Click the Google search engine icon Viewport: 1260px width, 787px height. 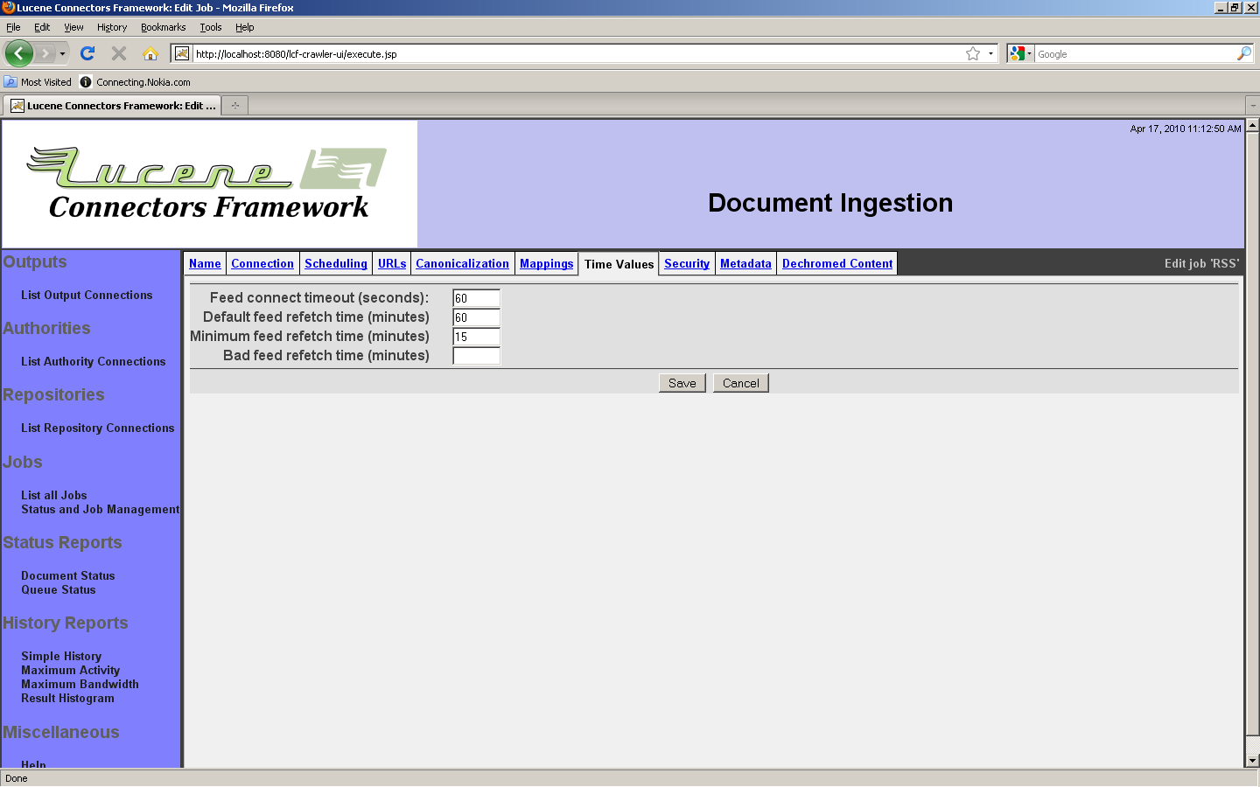(1017, 54)
